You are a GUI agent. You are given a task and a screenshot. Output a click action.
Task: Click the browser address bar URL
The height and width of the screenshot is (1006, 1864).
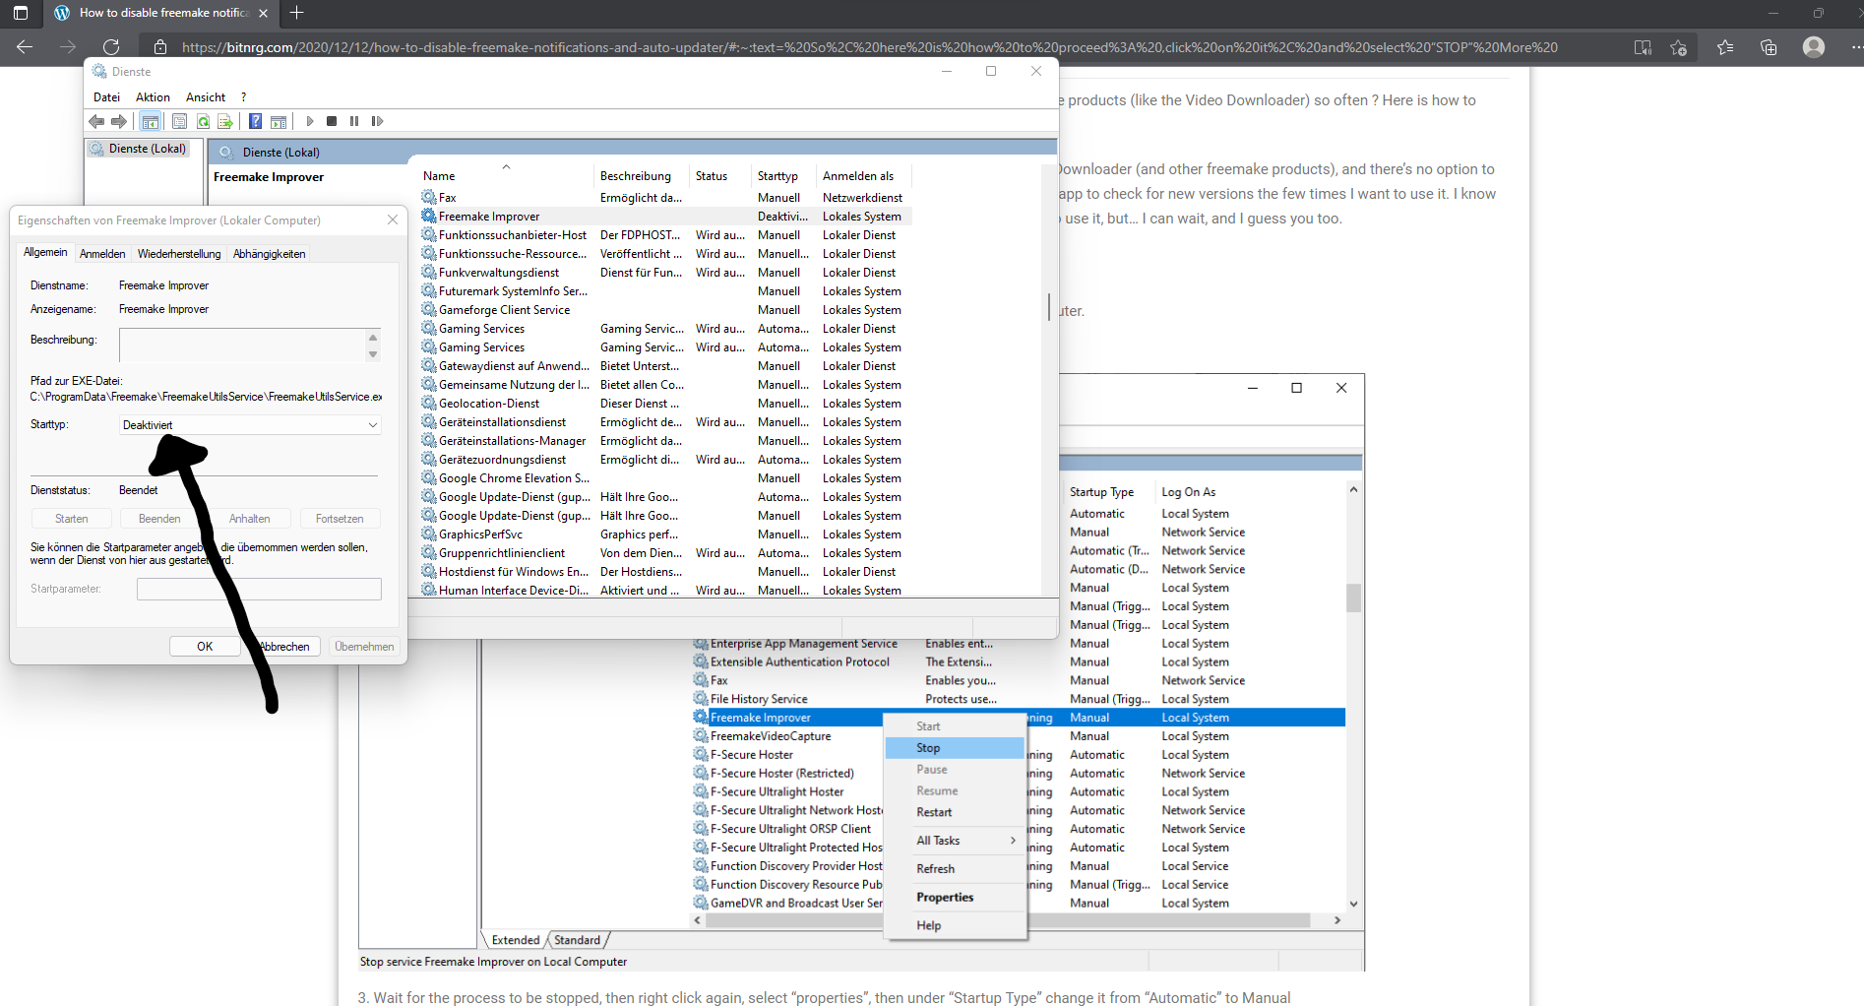tap(870, 47)
